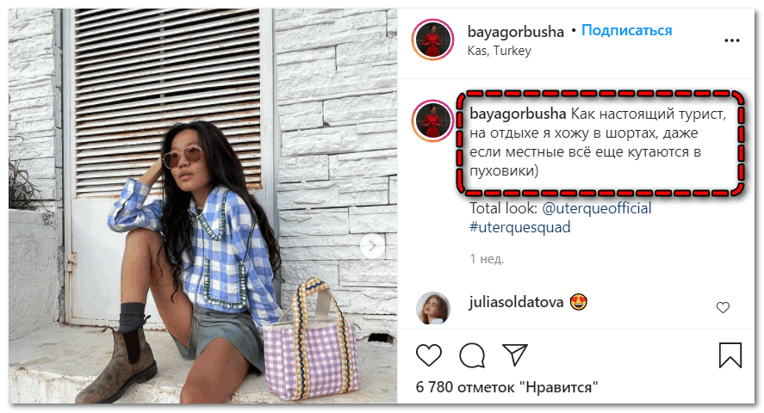The image size is (764, 413).
Task: Click the post photo of the woman sitting
Action: 202,206
